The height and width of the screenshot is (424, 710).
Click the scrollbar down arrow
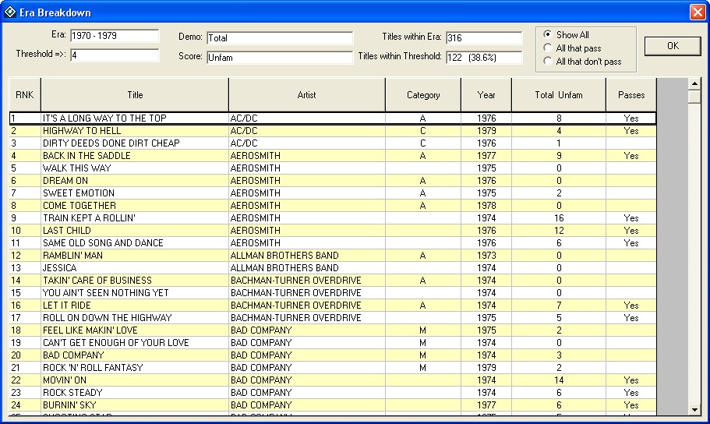pos(694,409)
